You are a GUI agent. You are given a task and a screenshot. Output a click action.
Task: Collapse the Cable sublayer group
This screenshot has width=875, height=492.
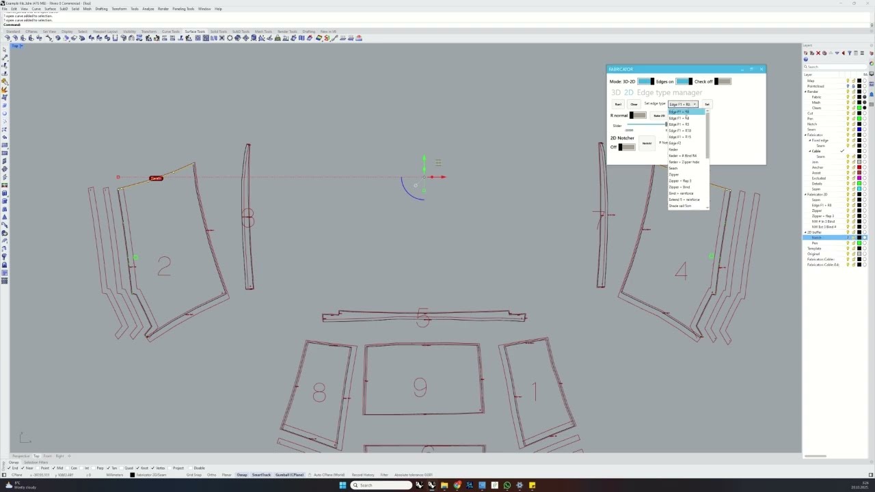(x=810, y=151)
